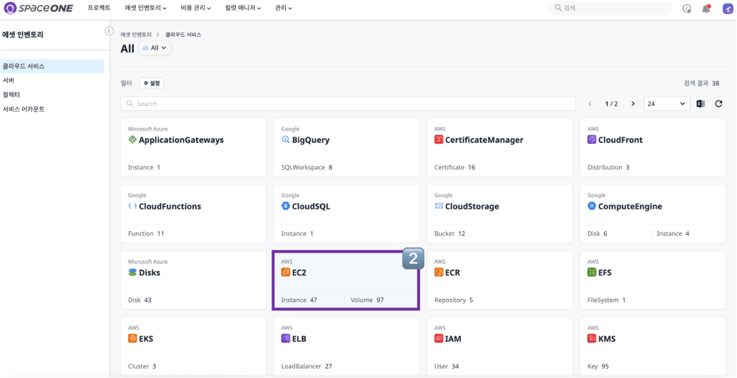Open the page size 24 dropdown
This screenshot has width=737, height=378.
tap(666, 104)
